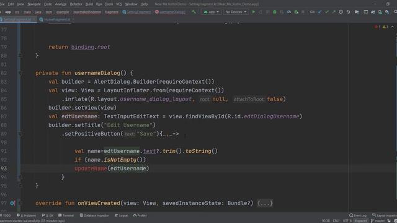The width and height of the screenshot is (397, 223).
Task: Open the Profiler tool window
Action: 140,216
